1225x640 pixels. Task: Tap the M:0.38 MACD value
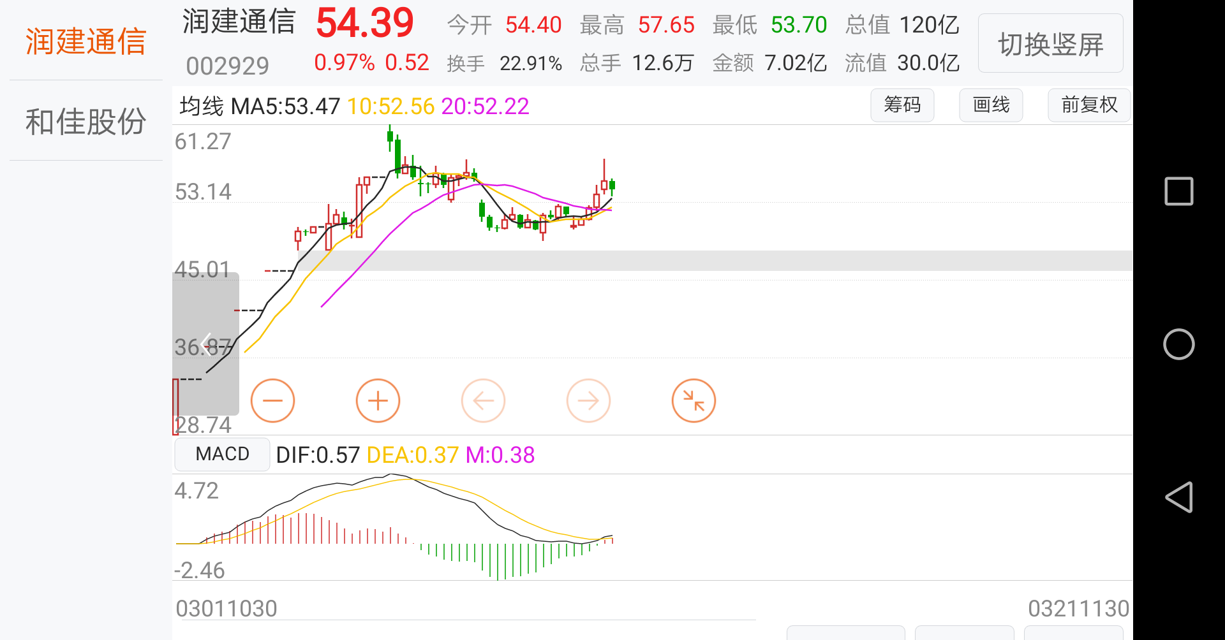(x=500, y=455)
